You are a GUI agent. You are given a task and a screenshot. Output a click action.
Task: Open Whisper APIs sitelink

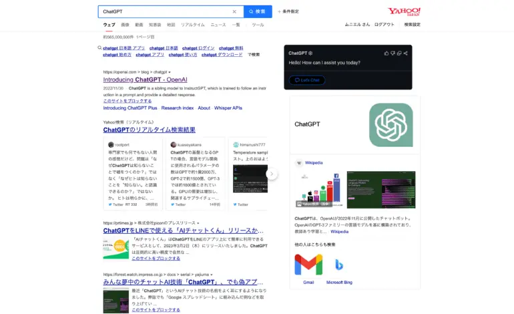click(228, 108)
